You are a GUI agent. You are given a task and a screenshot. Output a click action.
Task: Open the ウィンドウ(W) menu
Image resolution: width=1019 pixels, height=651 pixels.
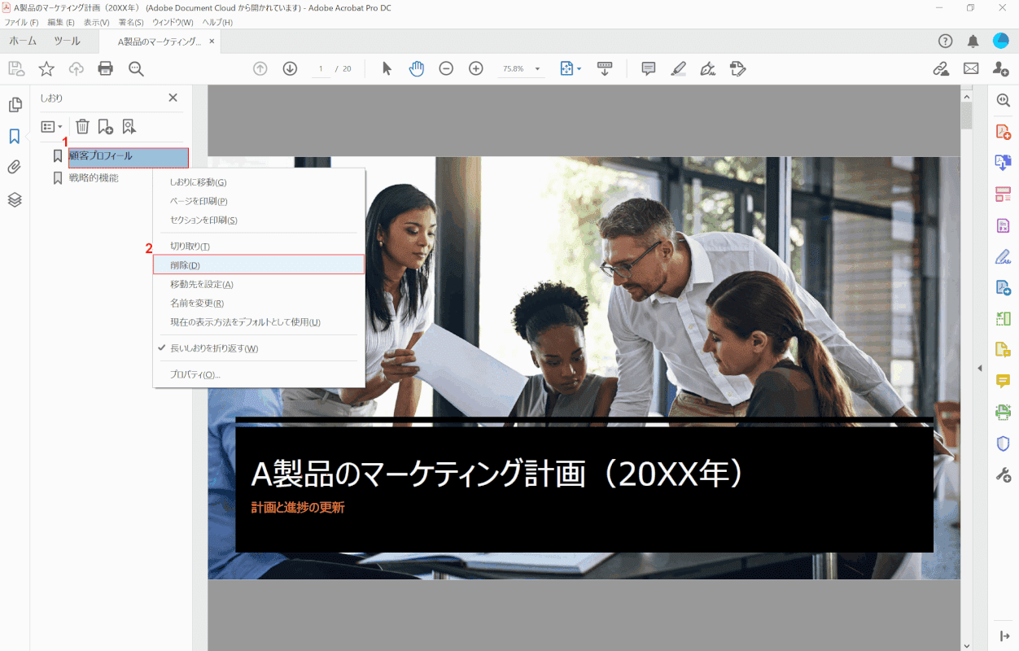(173, 22)
